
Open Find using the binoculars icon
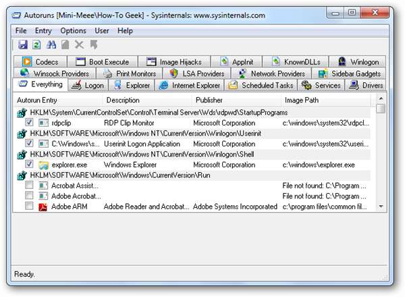click(x=51, y=45)
